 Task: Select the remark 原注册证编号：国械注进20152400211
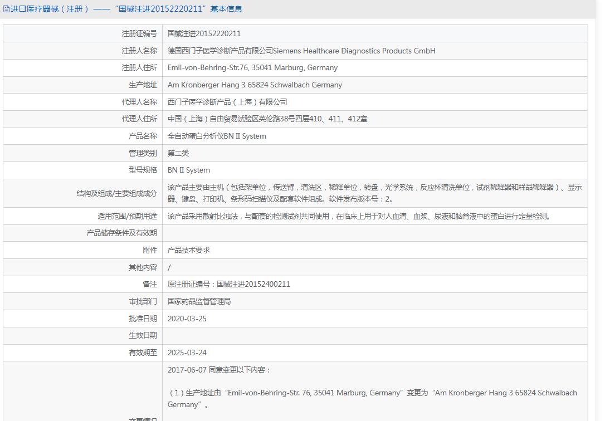tap(229, 284)
